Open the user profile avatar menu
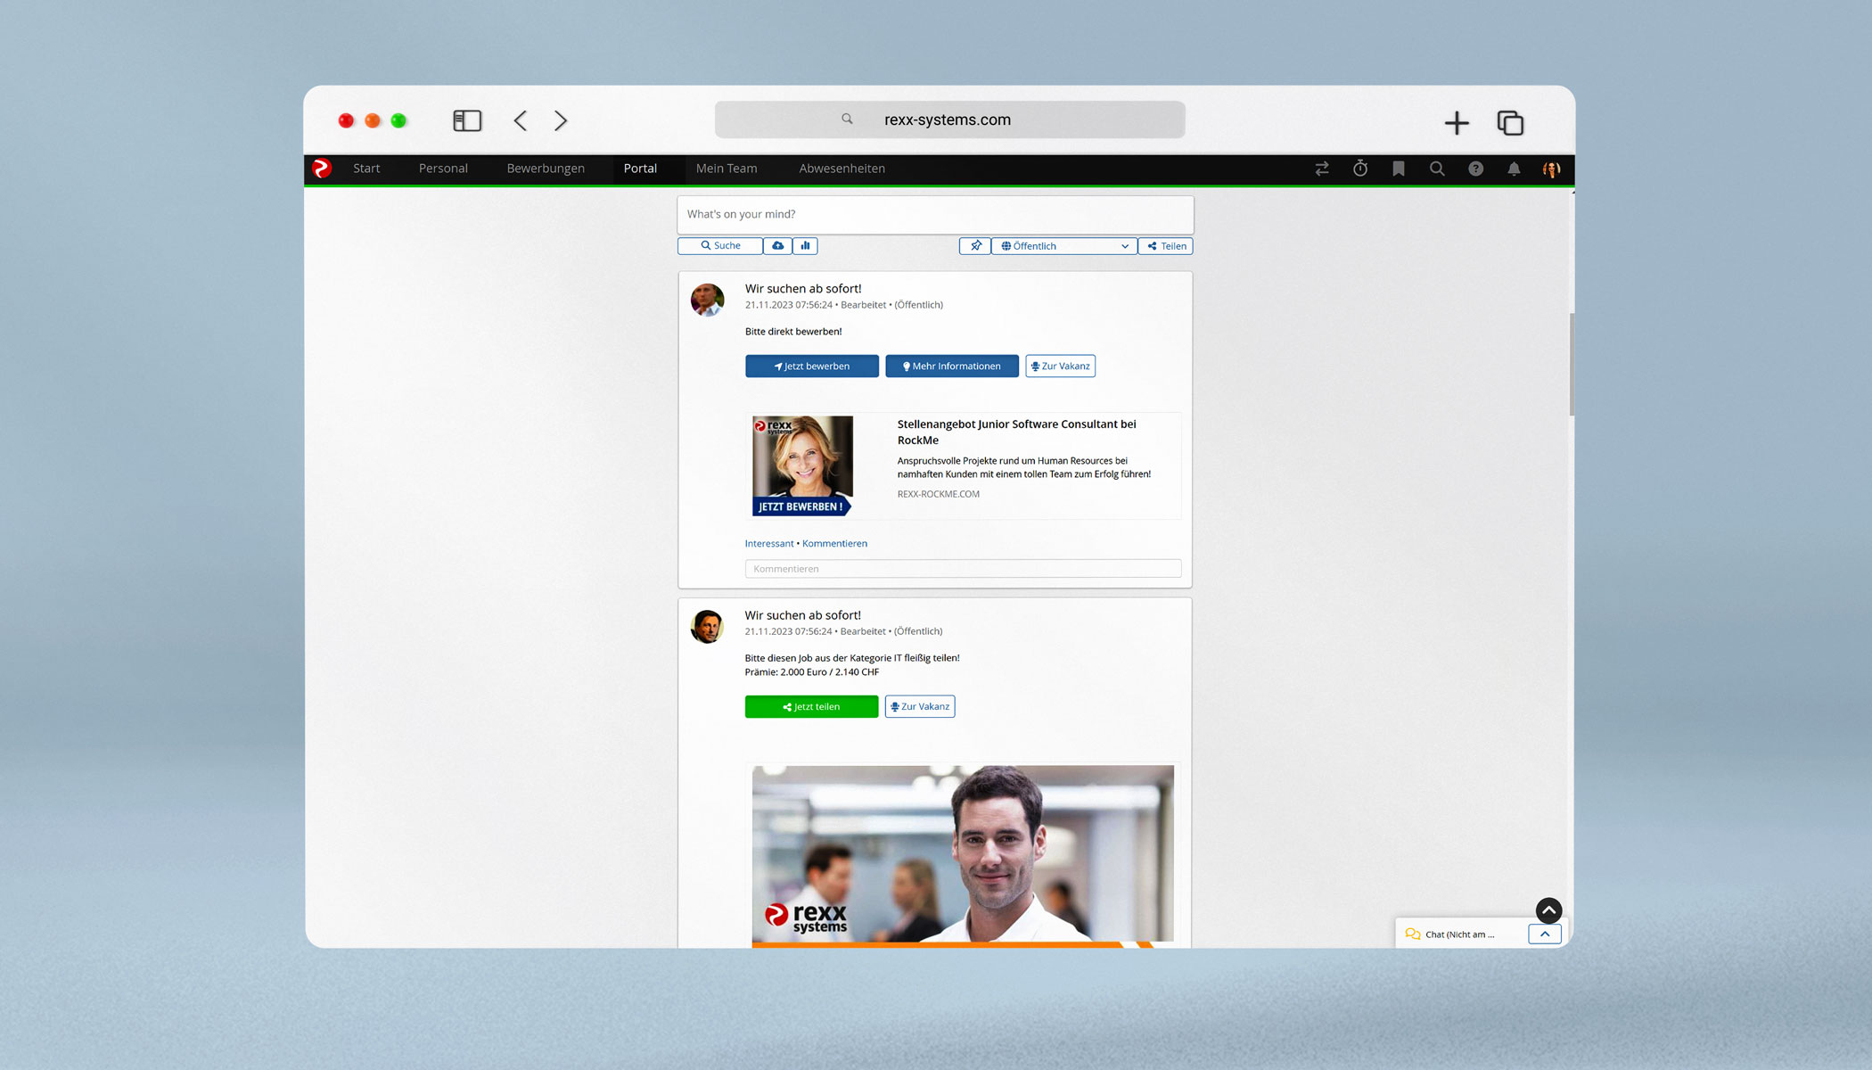1872x1070 pixels. pos(1551,169)
